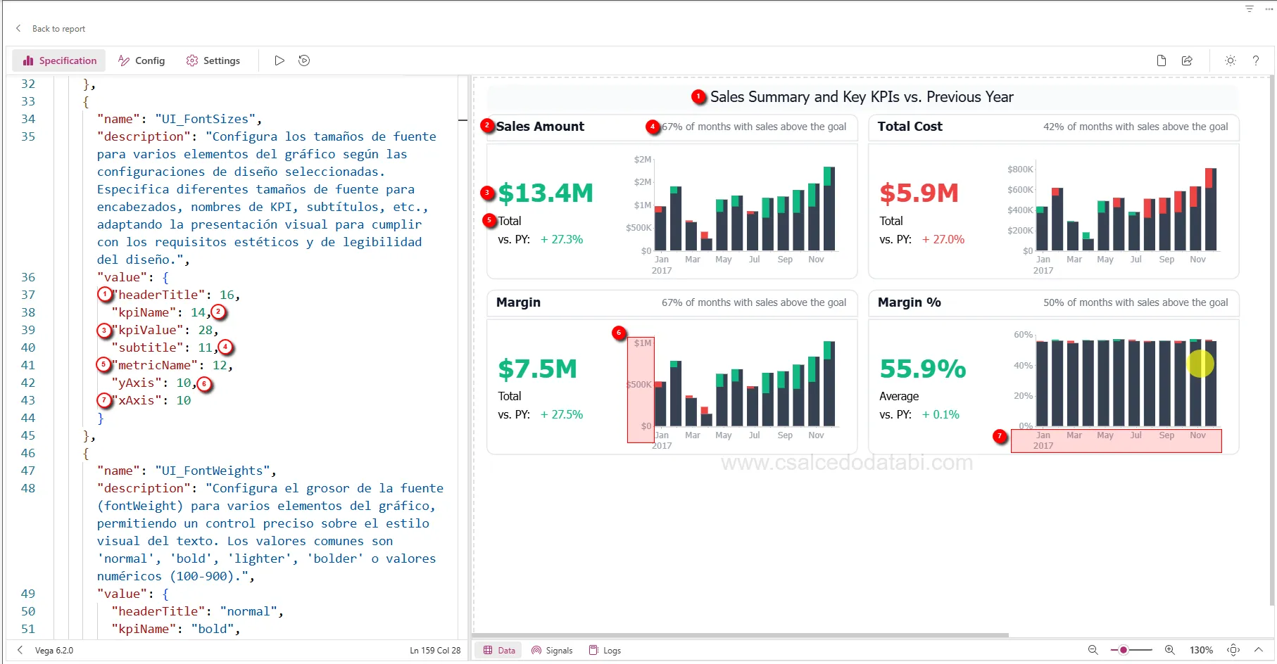Fit the visual to preview area icon
Viewport: 1277px width, 664px height.
1233,650
